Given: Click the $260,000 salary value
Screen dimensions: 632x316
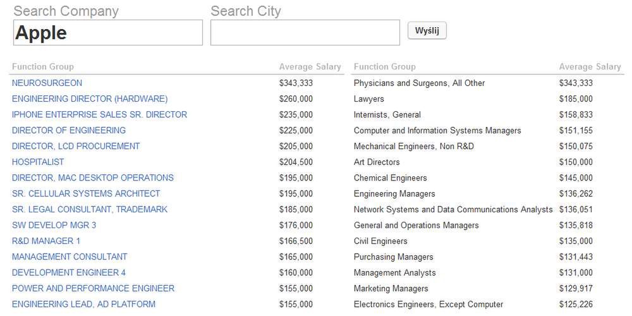Looking at the screenshot, I should click(296, 99).
